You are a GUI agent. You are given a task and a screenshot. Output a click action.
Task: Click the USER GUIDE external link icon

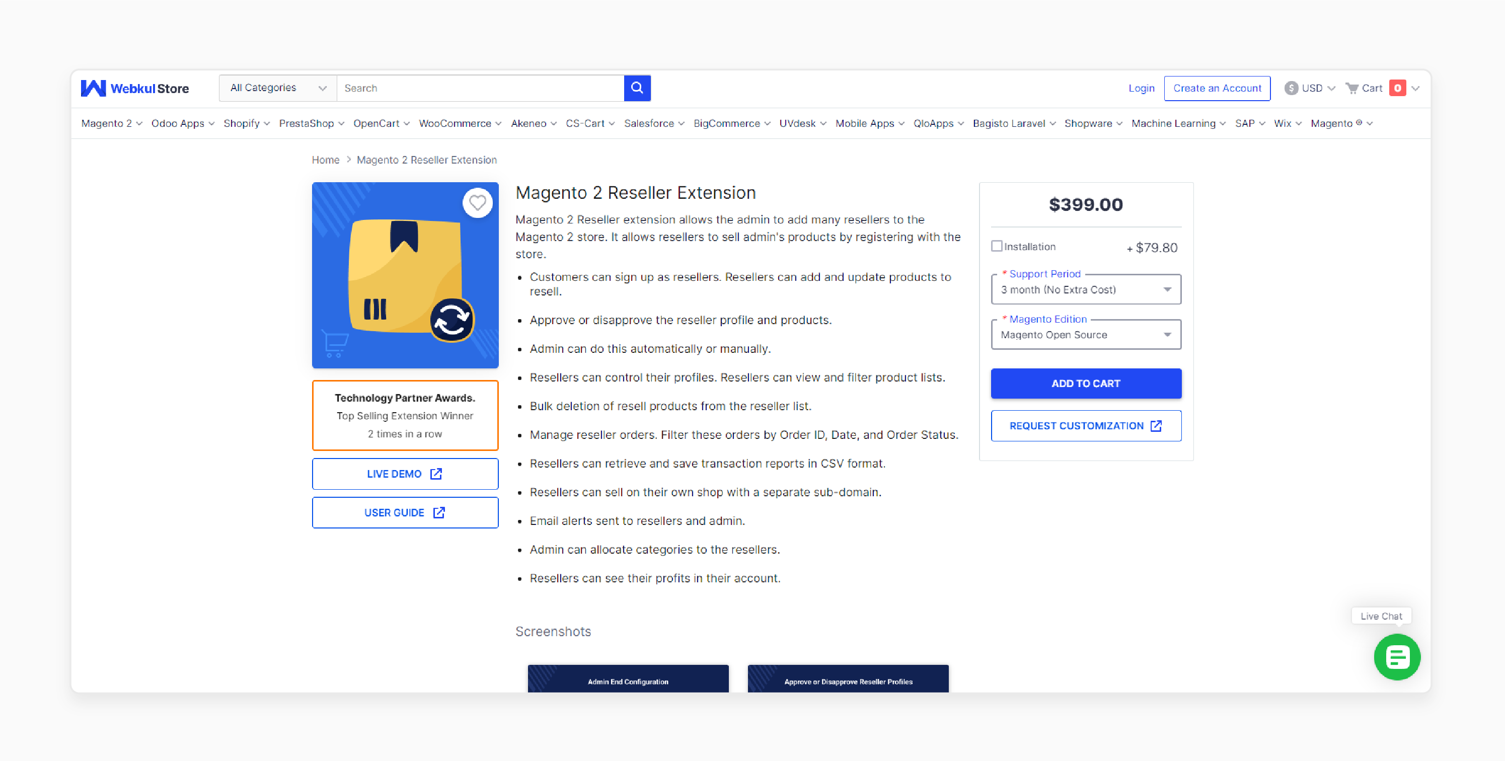coord(441,512)
